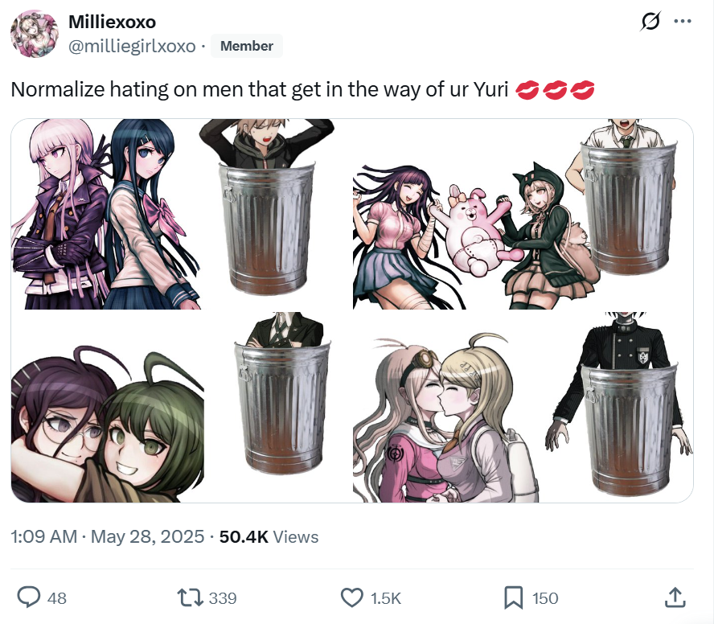Click the 48 replies count
Viewport: 714px width, 624px height.
pyautogui.click(x=56, y=598)
